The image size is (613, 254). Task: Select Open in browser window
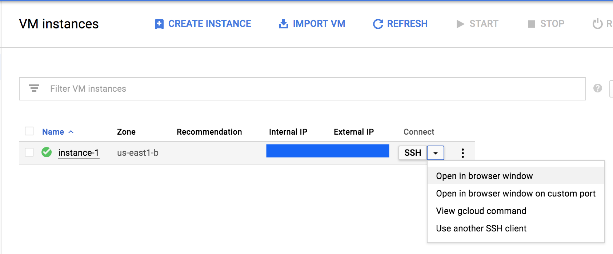(484, 176)
